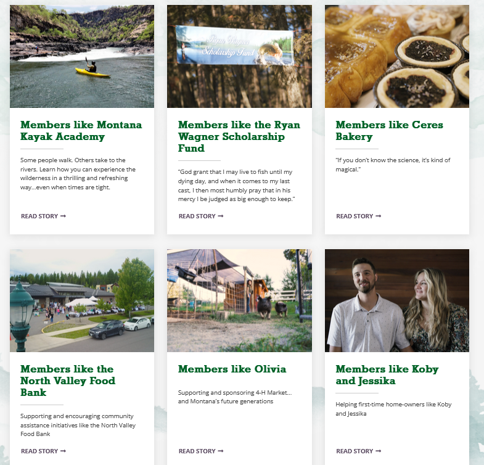484x465 pixels.
Task: Open the Ryan Wagner Scholarship banner photo
Action: pos(239,56)
